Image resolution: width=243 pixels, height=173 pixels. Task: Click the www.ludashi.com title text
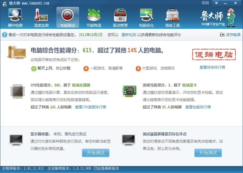click(36, 3)
